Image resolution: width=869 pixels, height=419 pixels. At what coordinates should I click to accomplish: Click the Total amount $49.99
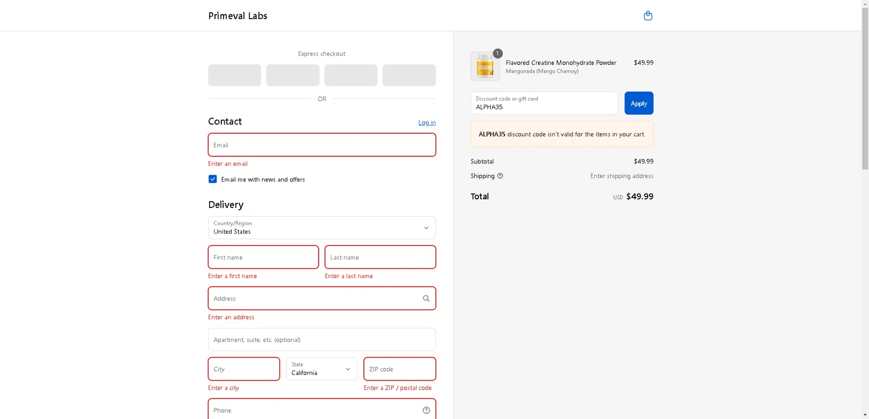(640, 196)
